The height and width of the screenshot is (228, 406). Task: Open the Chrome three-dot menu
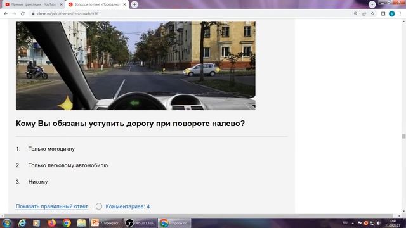pos(400,14)
